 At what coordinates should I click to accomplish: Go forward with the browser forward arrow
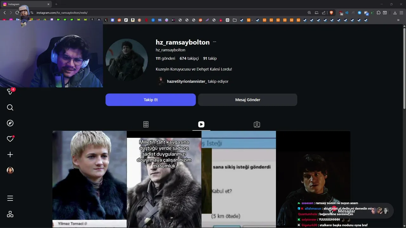click(11, 13)
